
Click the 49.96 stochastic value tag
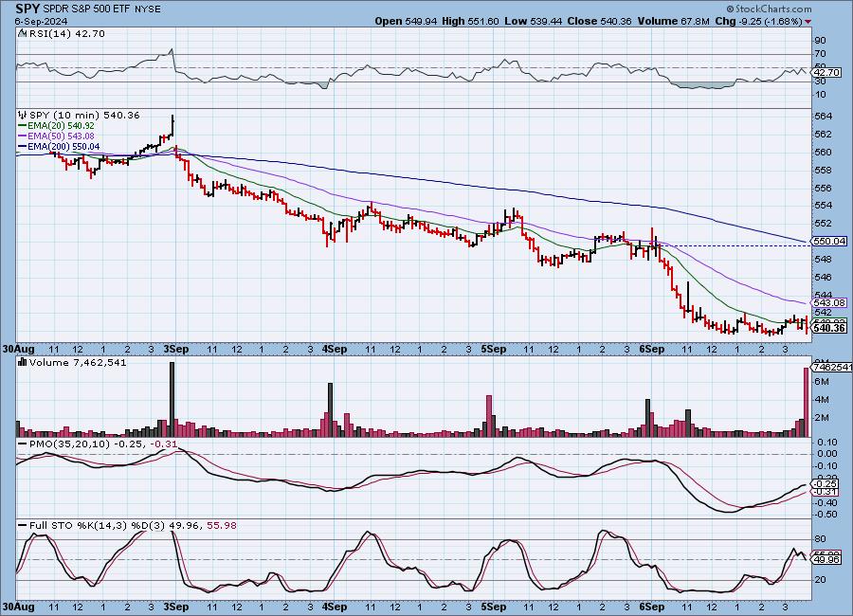point(826,559)
